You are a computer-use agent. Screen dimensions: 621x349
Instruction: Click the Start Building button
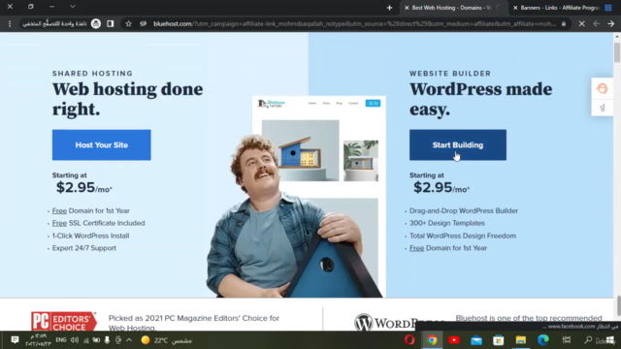pos(458,144)
